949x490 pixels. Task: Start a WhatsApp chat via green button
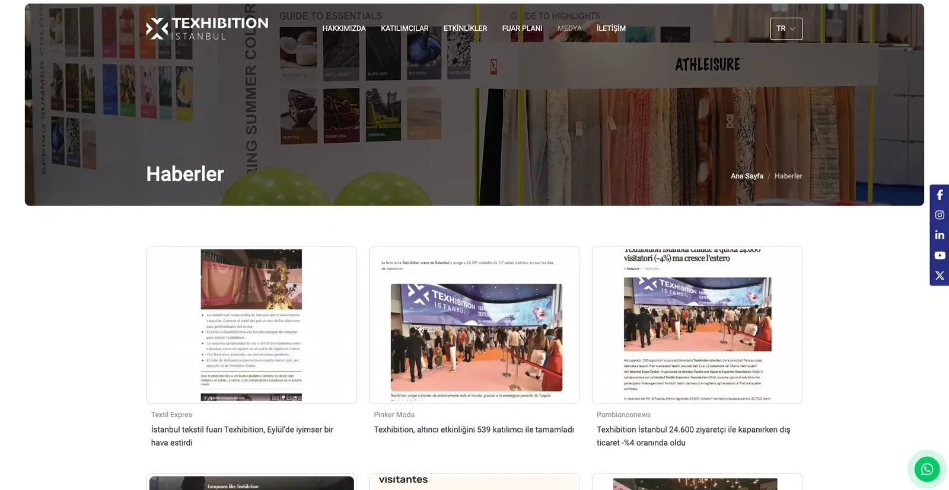click(x=927, y=469)
